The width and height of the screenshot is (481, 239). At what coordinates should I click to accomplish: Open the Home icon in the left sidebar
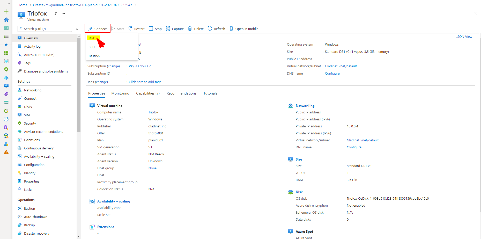(x=6, y=20)
